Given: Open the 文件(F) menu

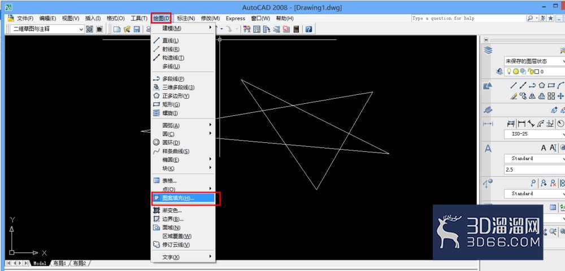Looking at the screenshot, I should 25,19.
